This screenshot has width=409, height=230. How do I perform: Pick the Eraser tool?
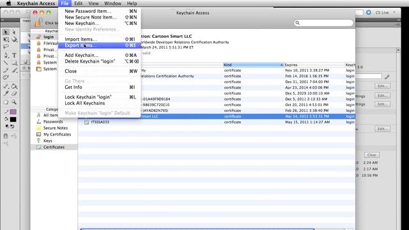[x=14, y=94]
